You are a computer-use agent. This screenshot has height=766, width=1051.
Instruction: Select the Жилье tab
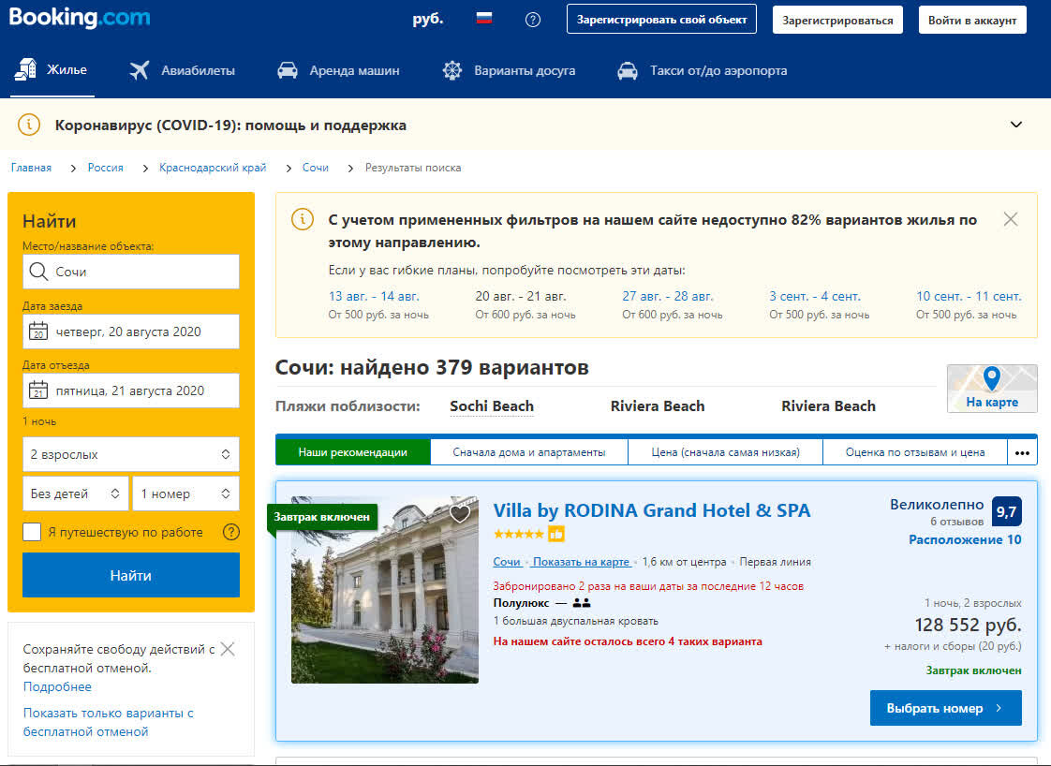pos(52,69)
